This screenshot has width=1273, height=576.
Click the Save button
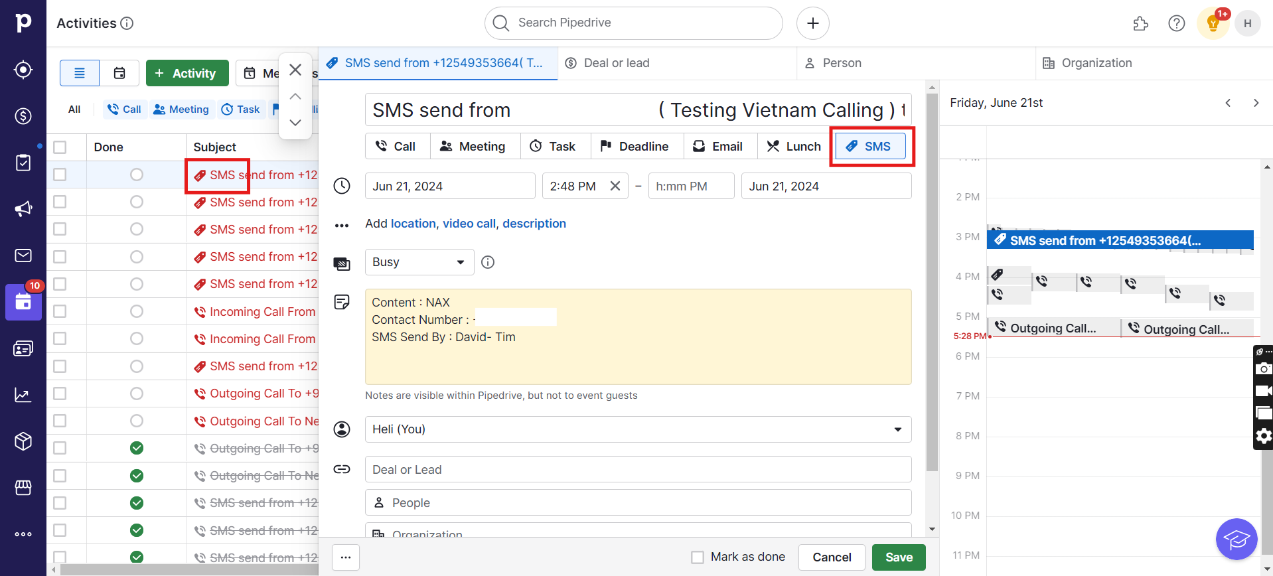click(x=899, y=557)
